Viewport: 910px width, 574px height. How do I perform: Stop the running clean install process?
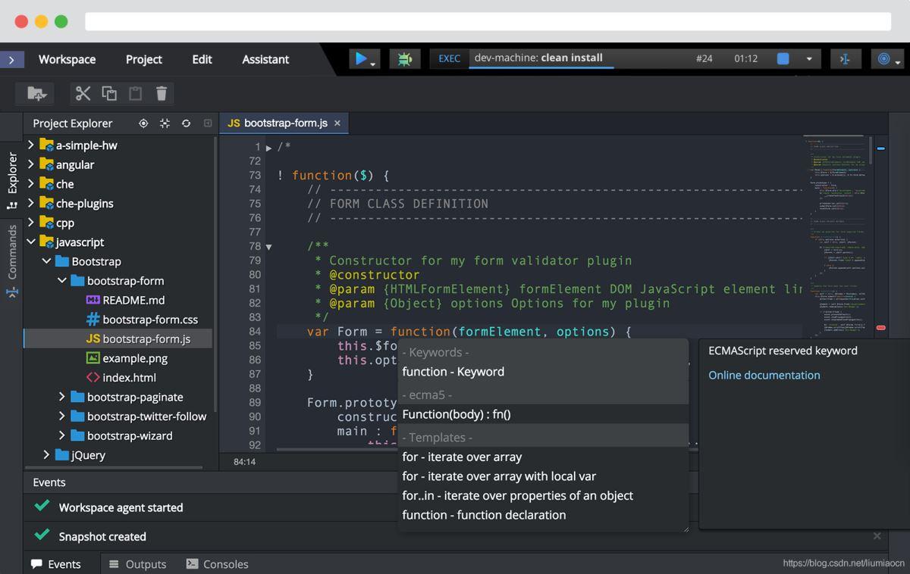click(x=783, y=58)
